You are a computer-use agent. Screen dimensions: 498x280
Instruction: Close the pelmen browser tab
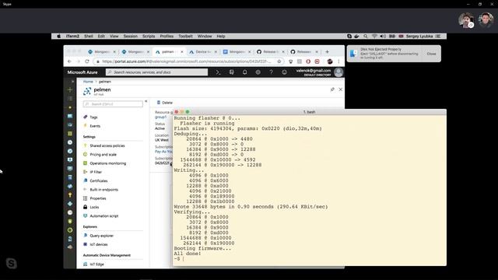coord(182,52)
